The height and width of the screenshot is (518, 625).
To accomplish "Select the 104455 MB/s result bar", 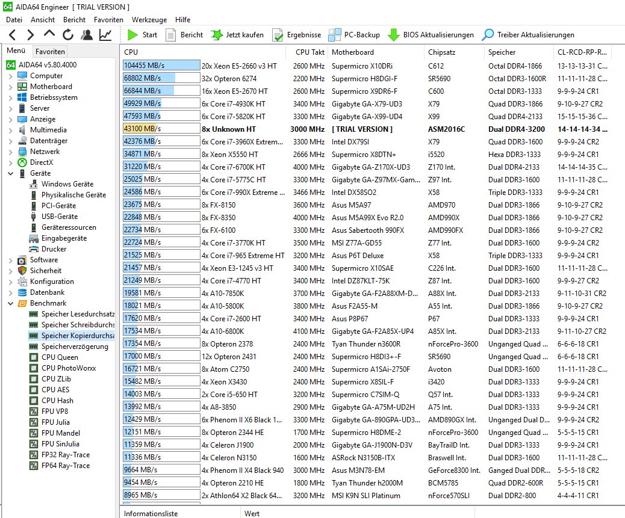I will [x=161, y=66].
